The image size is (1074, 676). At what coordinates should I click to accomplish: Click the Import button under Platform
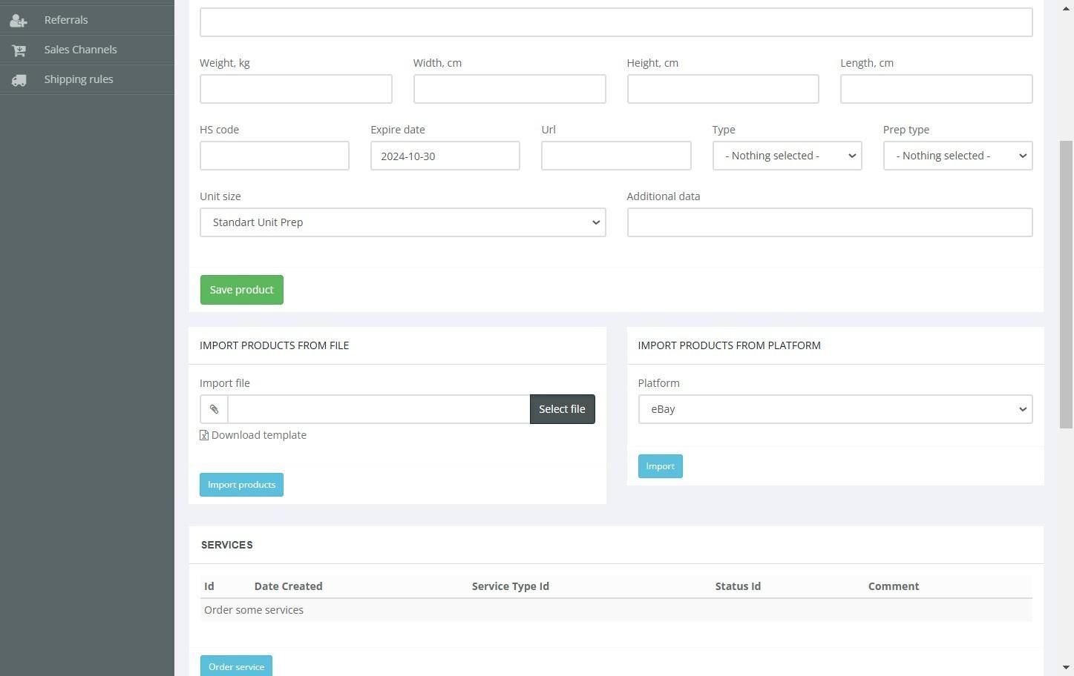click(660, 466)
